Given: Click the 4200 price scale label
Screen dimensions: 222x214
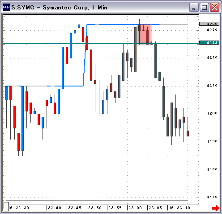Looking at the screenshot, I should point(212,113).
